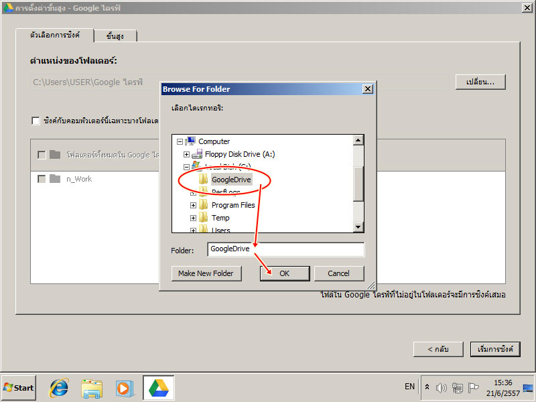The width and height of the screenshot is (536, 402).
Task: Select Floppy Disk Drive (A:) label
Action: 240,154
